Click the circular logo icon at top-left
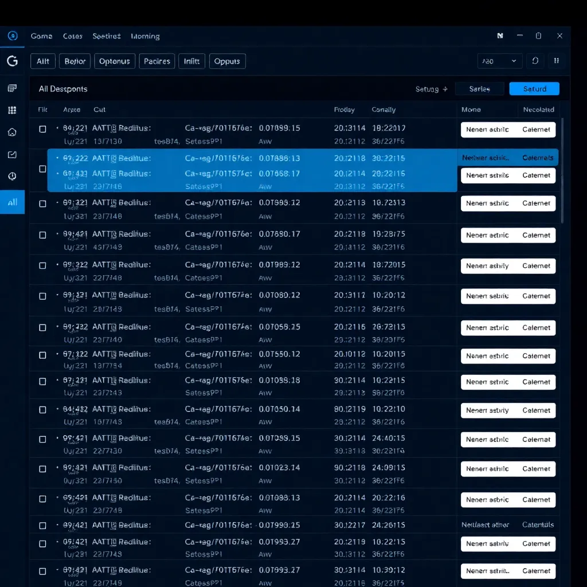The width and height of the screenshot is (587, 587). click(13, 36)
